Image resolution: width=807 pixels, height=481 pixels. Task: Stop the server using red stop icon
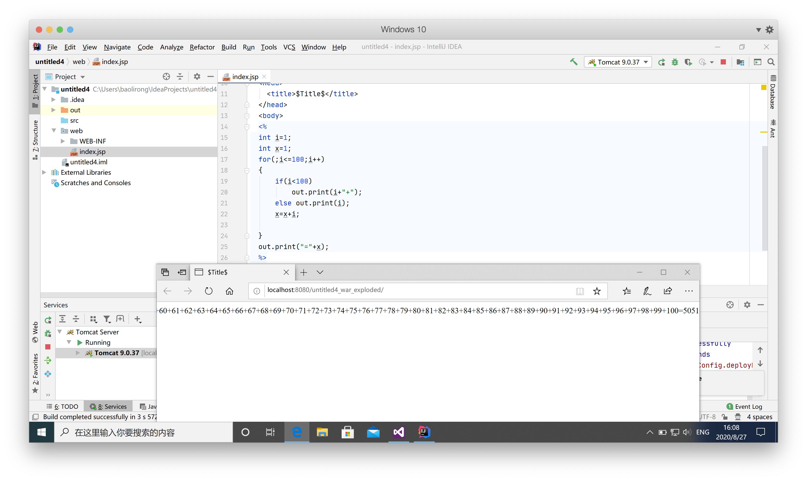[x=723, y=62]
